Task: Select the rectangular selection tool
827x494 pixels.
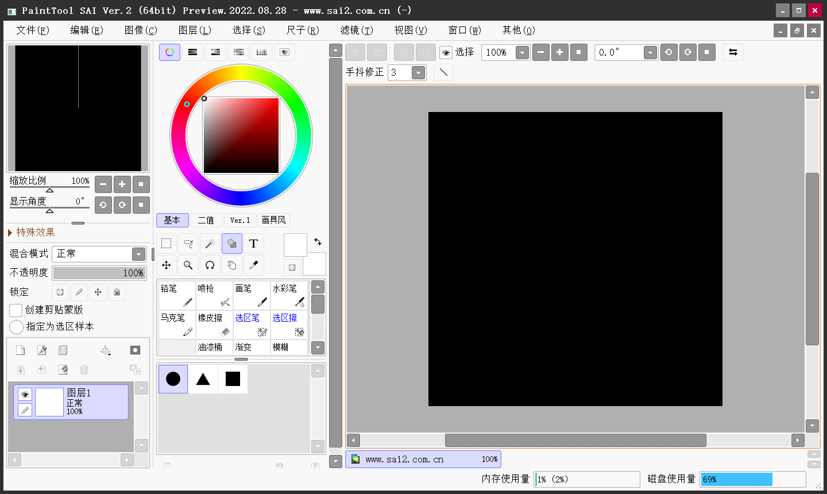Action: pyautogui.click(x=167, y=244)
